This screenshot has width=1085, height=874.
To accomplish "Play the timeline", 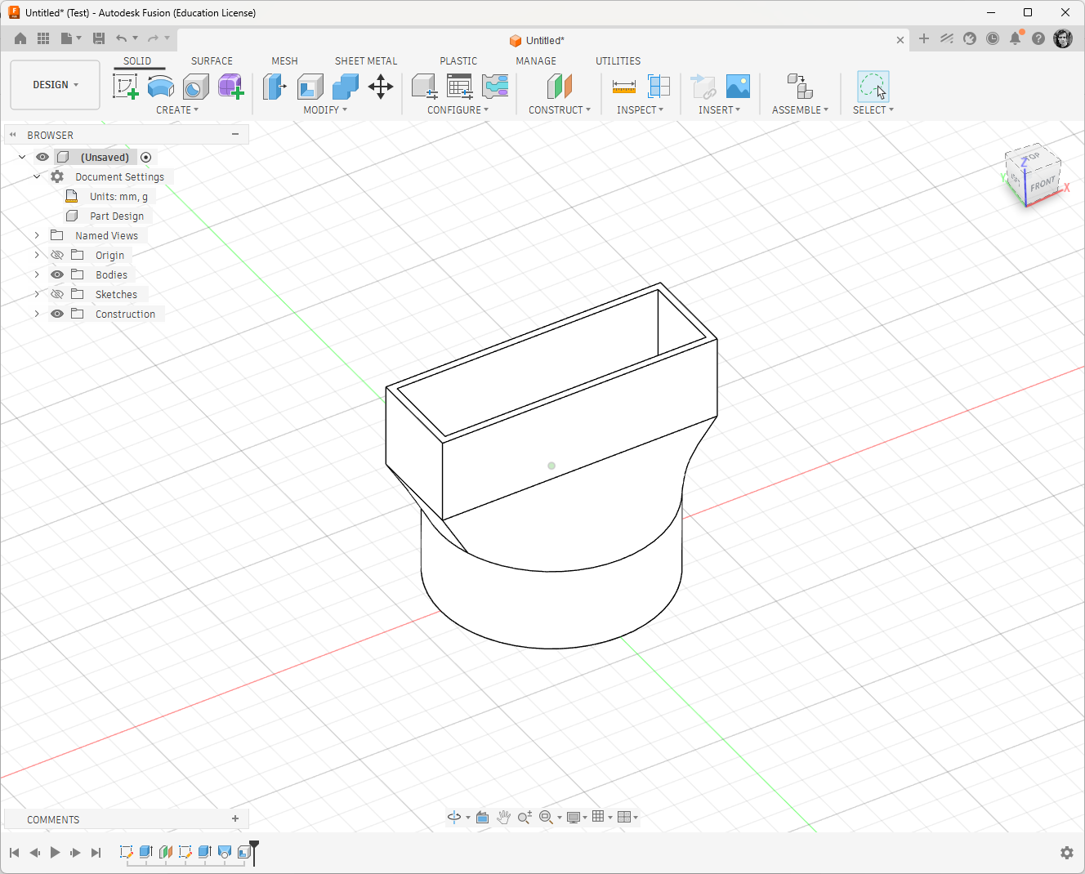I will pyautogui.click(x=55, y=853).
